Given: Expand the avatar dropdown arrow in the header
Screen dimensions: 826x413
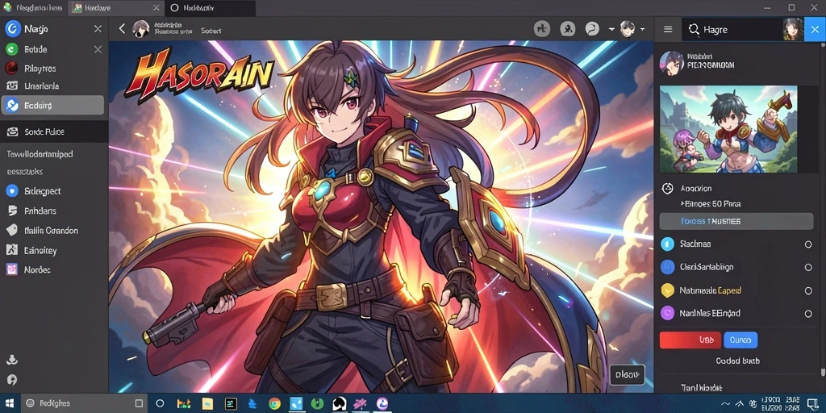Looking at the screenshot, I should click(x=643, y=30).
